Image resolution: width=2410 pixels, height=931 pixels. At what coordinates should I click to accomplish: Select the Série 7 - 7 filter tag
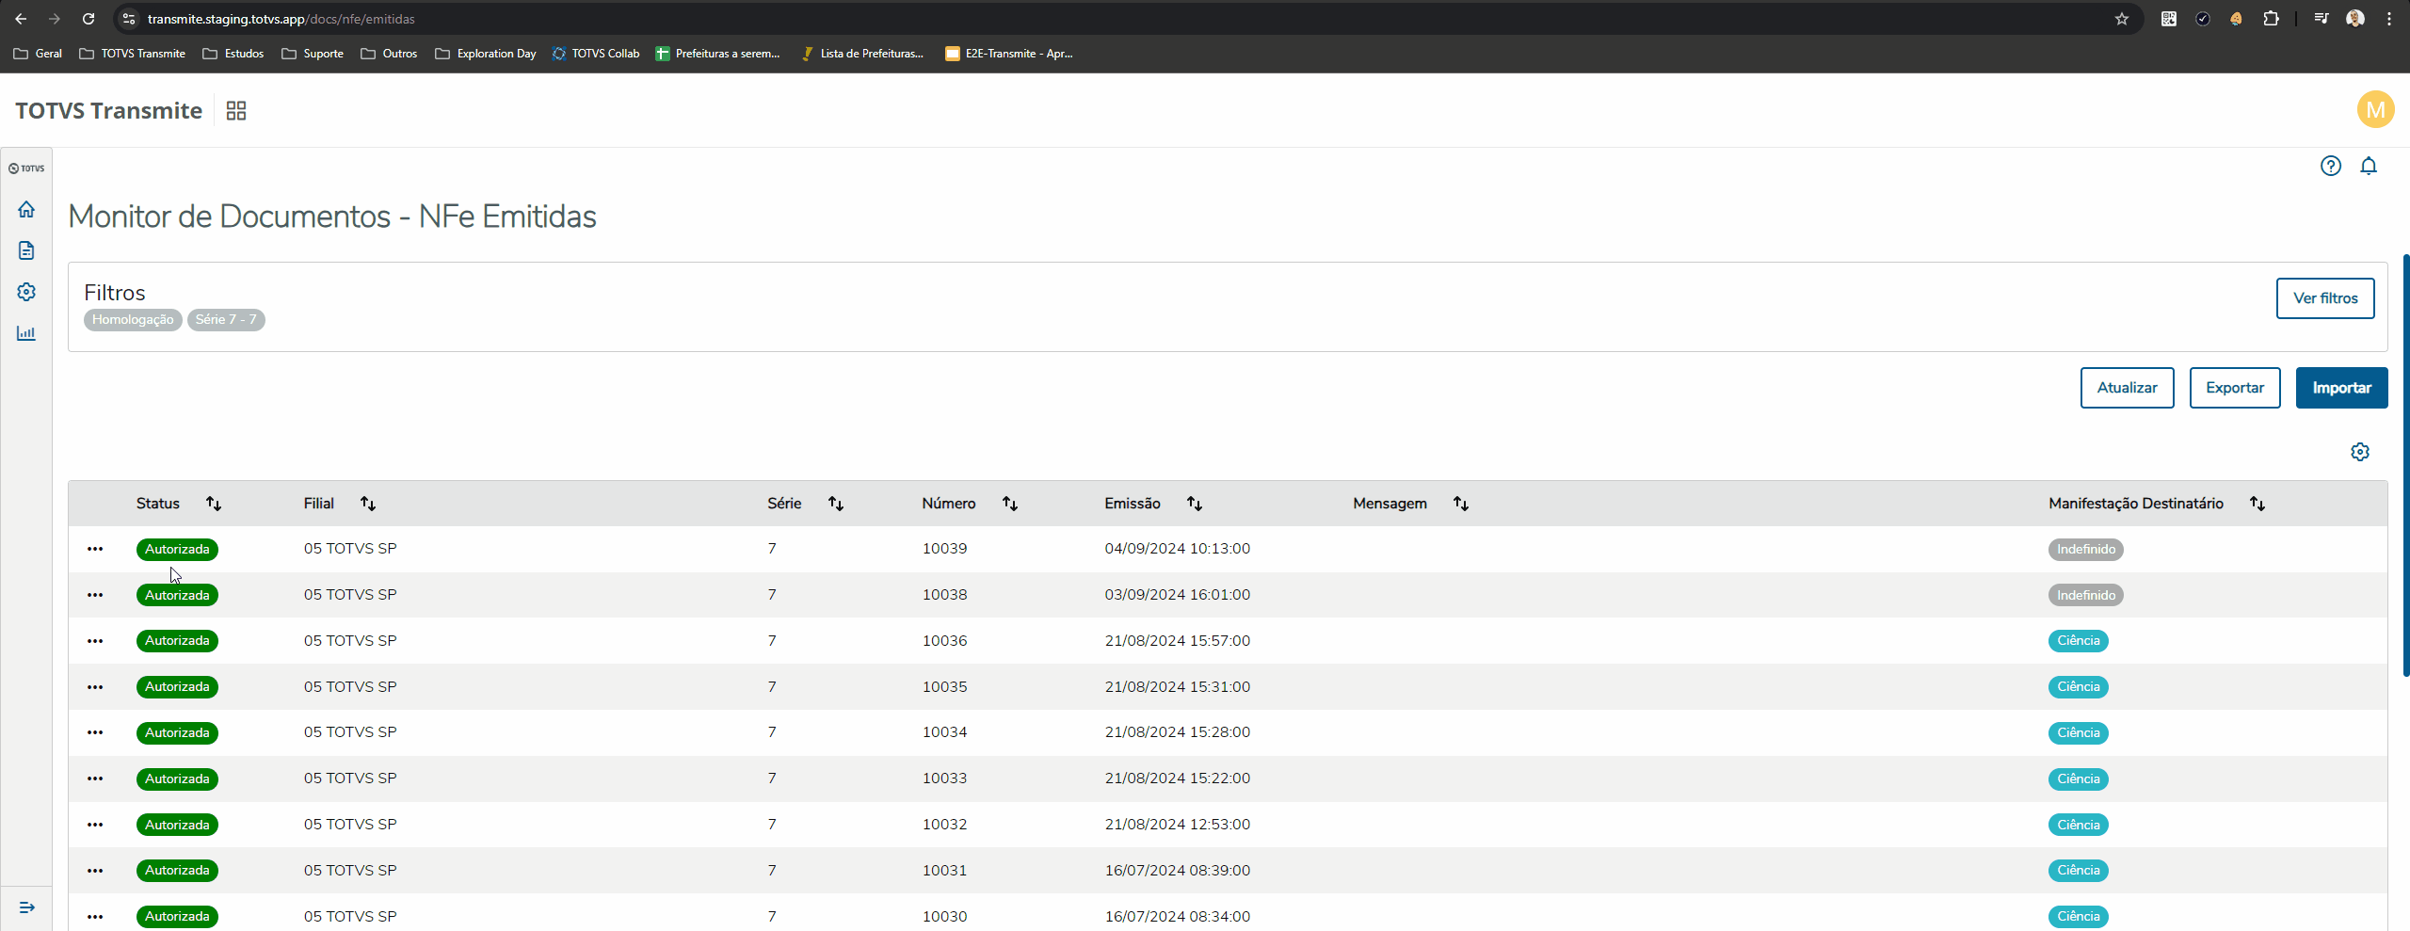(x=226, y=320)
